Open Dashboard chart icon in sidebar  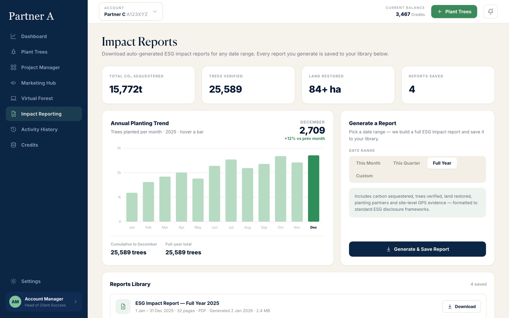click(13, 36)
